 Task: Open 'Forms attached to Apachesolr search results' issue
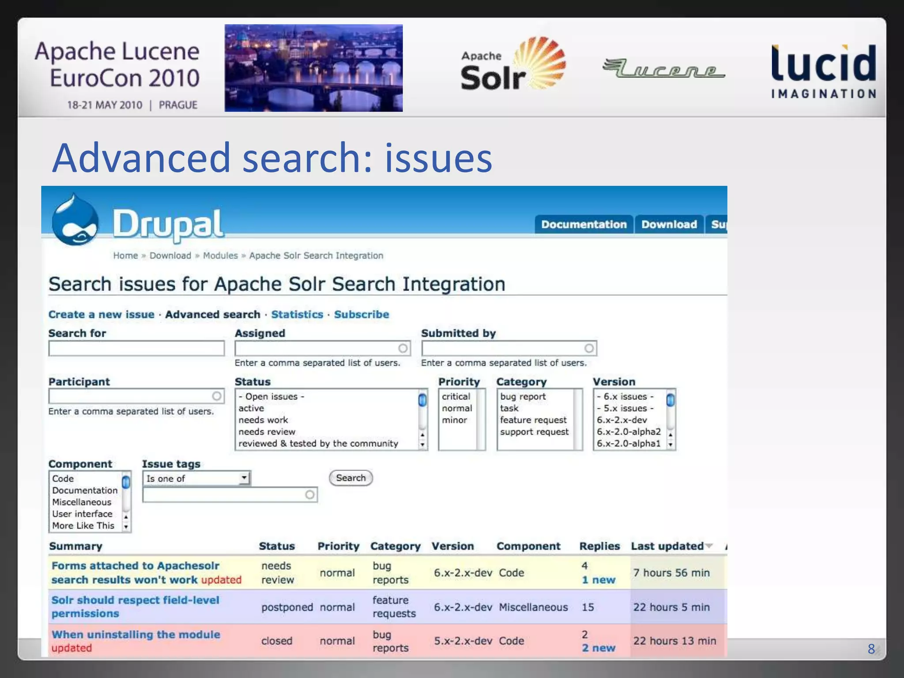point(135,573)
